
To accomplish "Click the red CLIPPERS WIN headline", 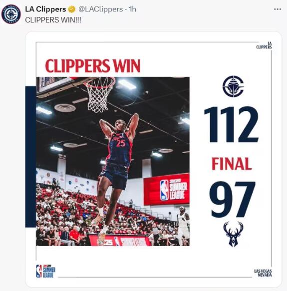I will [x=93, y=66].
